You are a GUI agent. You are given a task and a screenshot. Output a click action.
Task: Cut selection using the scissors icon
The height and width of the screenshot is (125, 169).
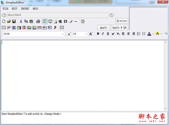[21, 21]
